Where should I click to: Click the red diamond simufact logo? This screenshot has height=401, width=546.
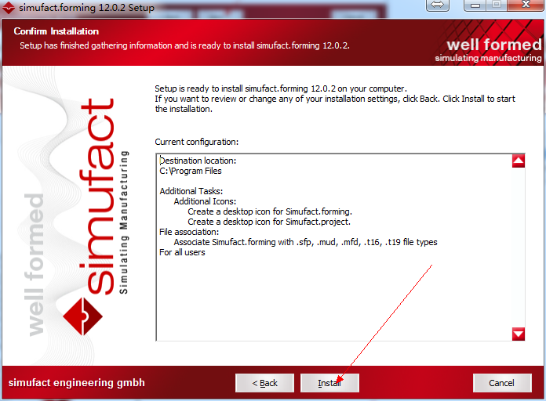coord(82,316)
